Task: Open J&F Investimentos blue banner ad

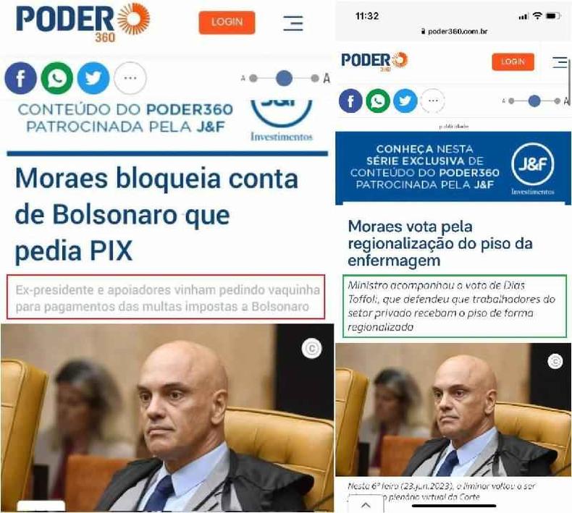Action: [453, 168]
